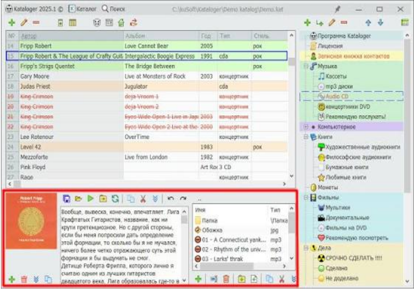
Task: Collapse the Книги tree node
Action: coord(306,137)
